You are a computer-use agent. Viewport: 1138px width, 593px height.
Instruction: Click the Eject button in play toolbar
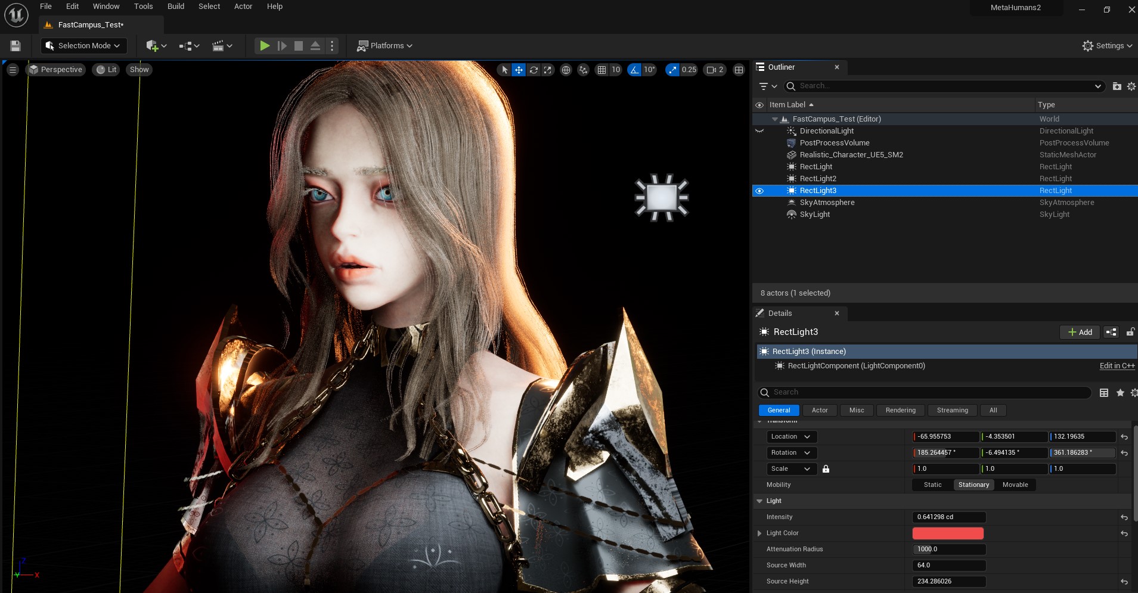(315, 46)
